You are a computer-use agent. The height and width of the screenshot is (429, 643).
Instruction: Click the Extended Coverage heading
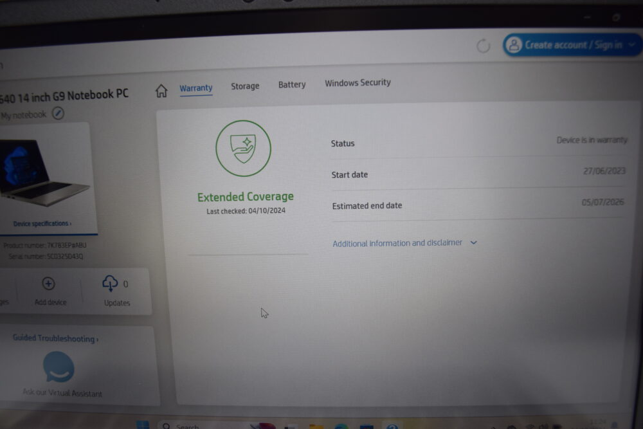click(245, 197)
